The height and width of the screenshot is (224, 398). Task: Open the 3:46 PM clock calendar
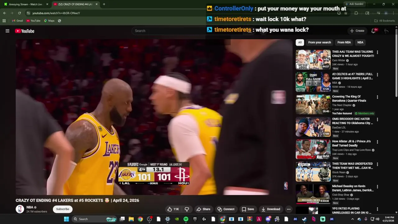click(x=389, y=219)
